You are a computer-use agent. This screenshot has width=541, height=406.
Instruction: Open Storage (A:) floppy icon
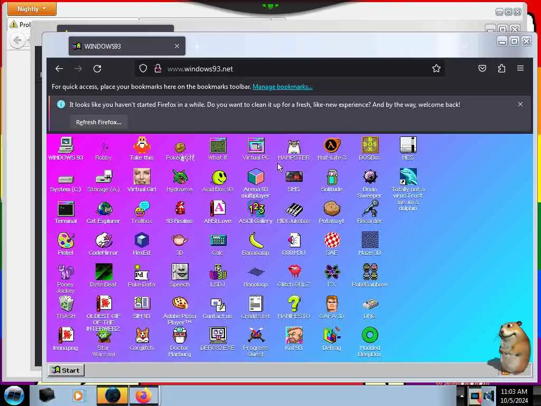[104, 181]
